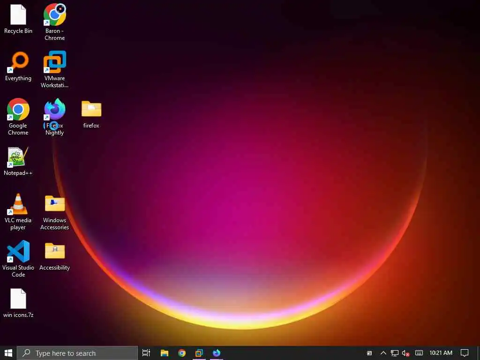Select the win icons.7z file
Viewport: 480px width, 360px height.
(x=18, y=303)
